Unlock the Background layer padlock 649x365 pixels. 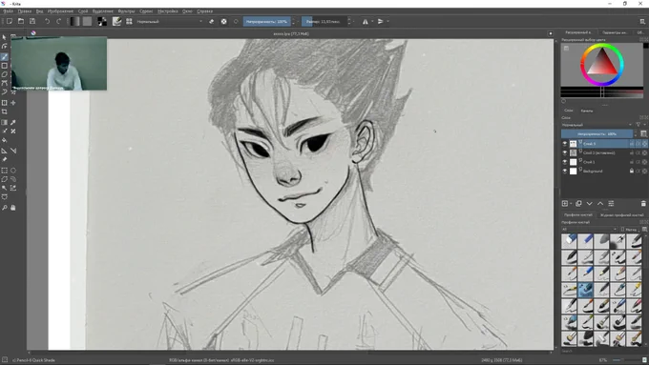(632, 171)
